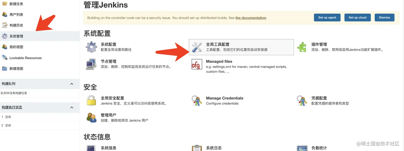404x151 pixels.
Task: Open the 构建执行状态 link
Action: (x=12, y=107)
